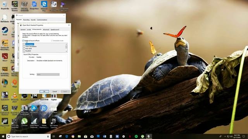This screenshot has height=139, width=248.
Task: Click Cancel in Headset Properties dialog
Action: pos(55,92)
